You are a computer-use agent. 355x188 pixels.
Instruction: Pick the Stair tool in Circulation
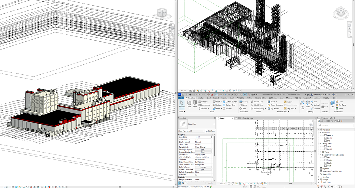tap(244, 108)
